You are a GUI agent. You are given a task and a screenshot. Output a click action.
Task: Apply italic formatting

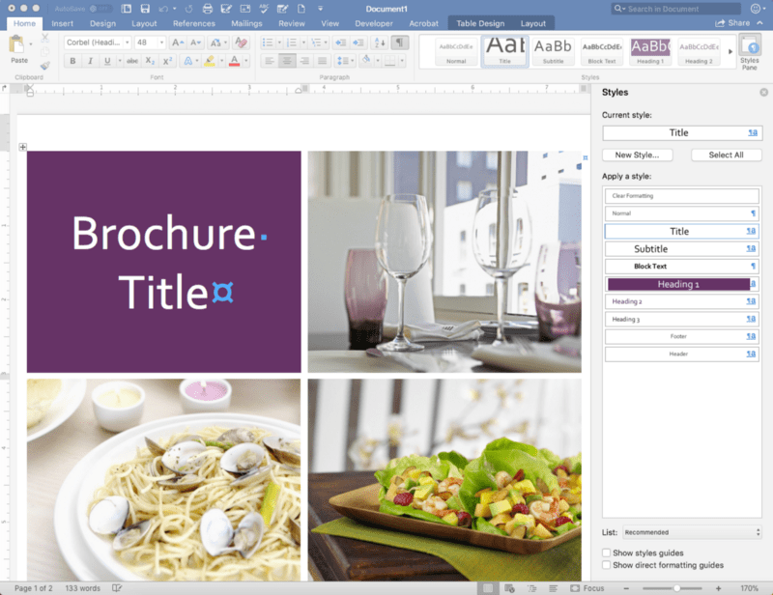[91, 61]
